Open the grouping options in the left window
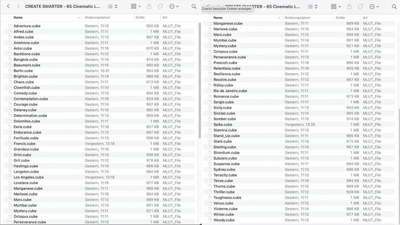The image size is (400, 225). click(136, 6)
